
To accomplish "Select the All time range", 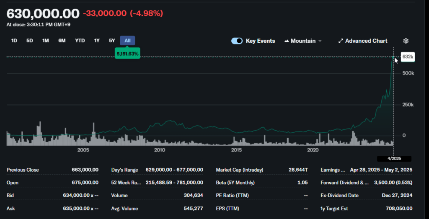I will pos(127,41).
